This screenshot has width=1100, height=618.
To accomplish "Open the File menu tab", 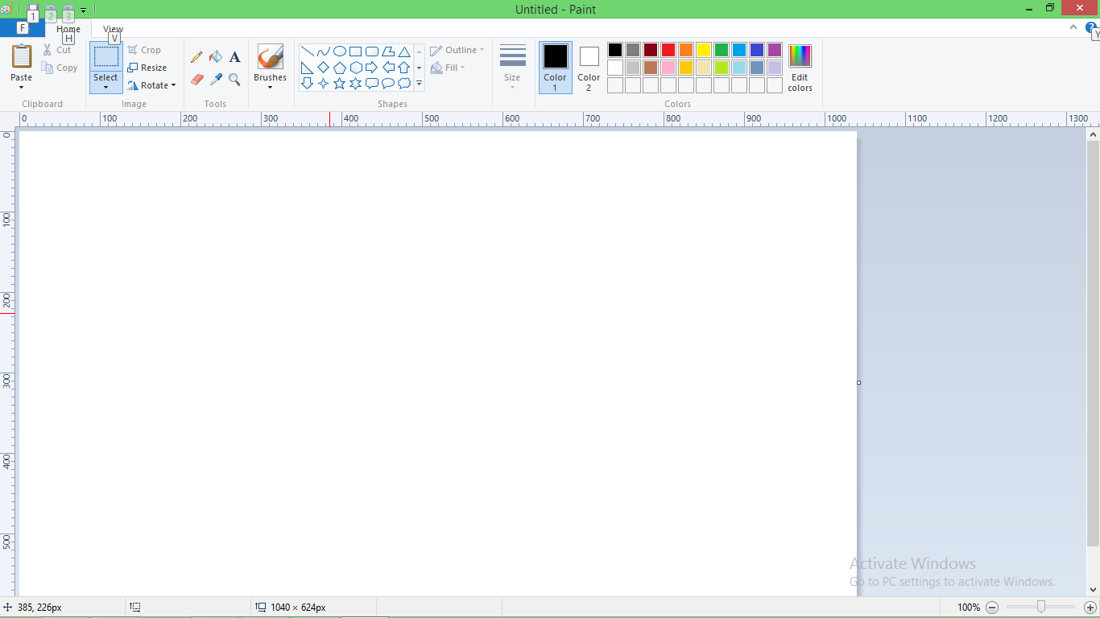I will (22, 29).
